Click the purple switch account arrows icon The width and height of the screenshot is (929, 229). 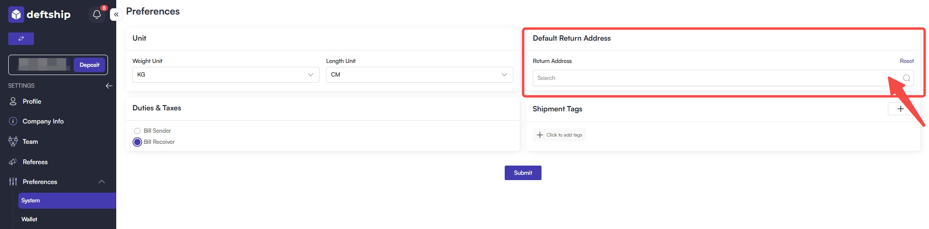pyautogui.click(x=21, y=38)
